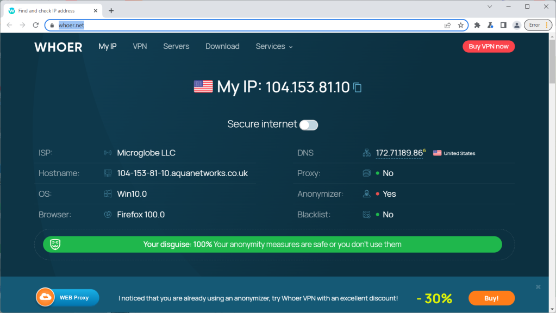
Task: Click the WHOER logo
Action: coord(58,47)
